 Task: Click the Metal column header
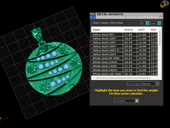107,30
